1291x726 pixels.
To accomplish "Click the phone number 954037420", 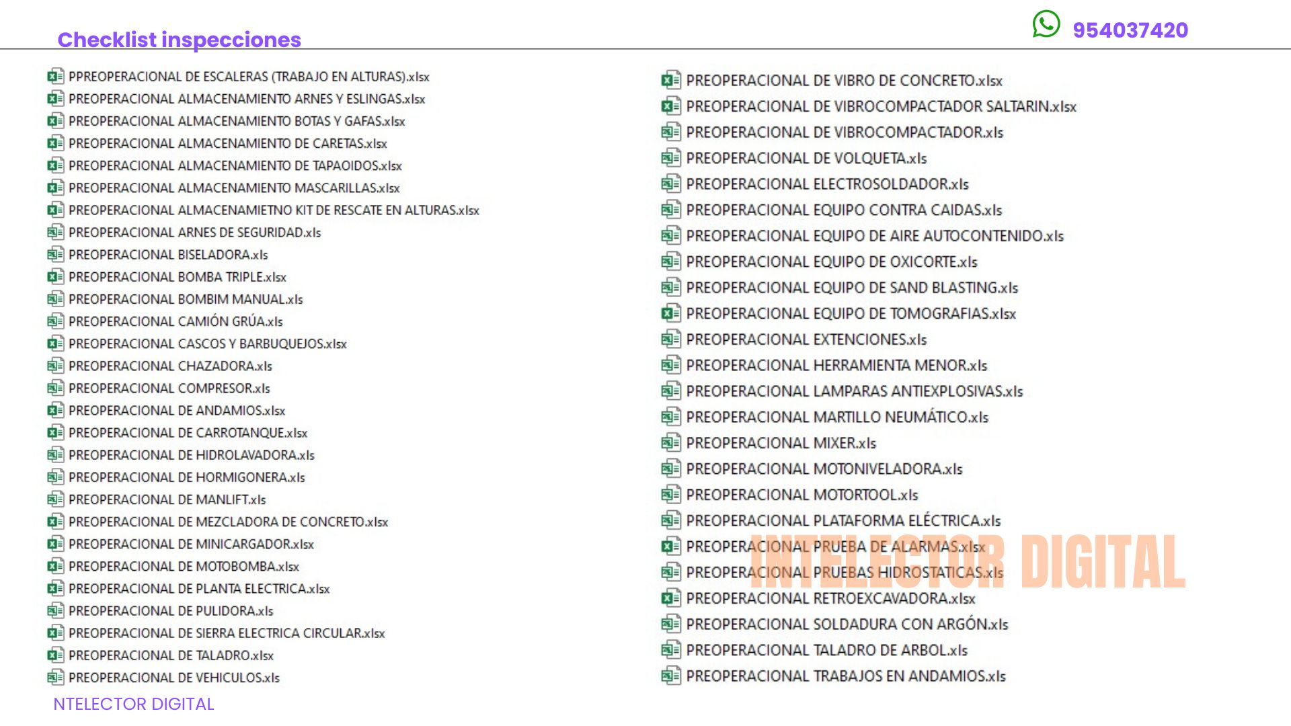I will click(1130, 30).
